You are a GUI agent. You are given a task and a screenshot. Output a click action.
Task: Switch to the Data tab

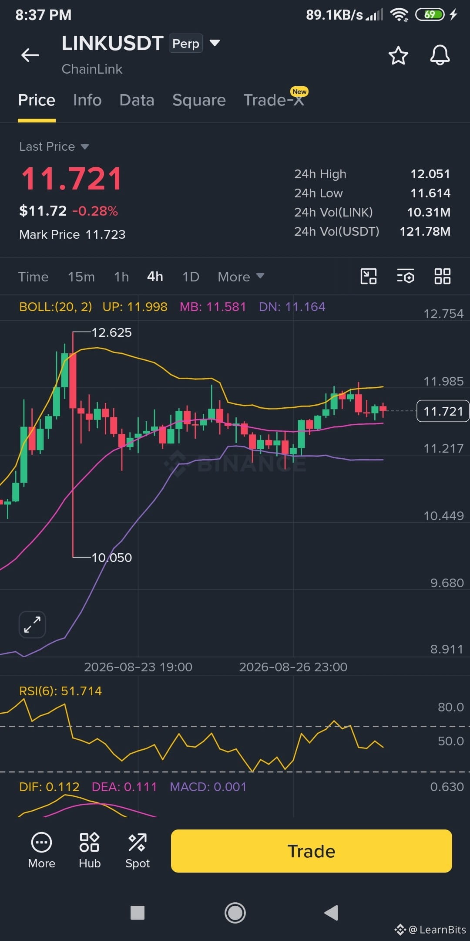pyautogui.click(x=137, y=100)
